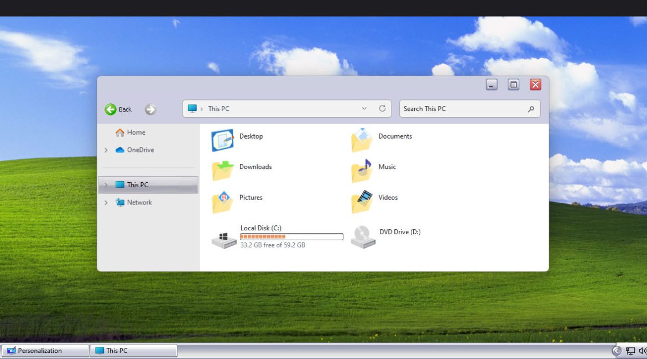Viewport: 647px width, 359px height.
Task: Click the Network icon in sidebar
Action: click(119, 202)
